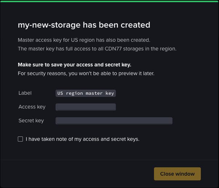Image resolution: width=219 pixels, height=188 pixels.
Task: Click the "US region master key" label value
Action: point(86,93)
